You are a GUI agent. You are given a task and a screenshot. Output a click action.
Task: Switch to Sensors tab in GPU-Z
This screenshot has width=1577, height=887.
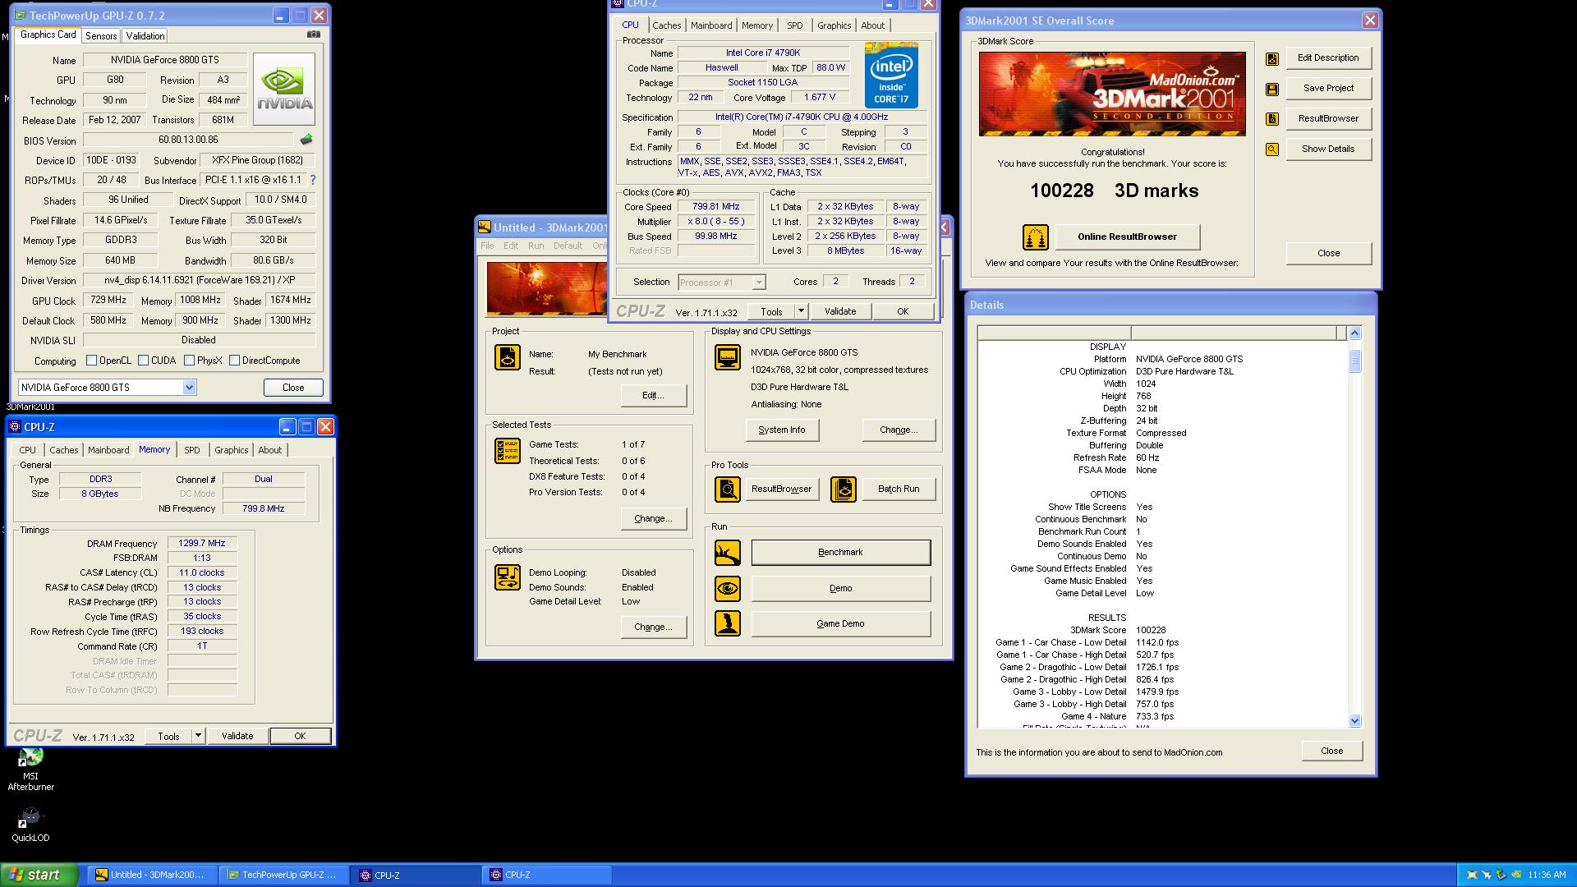coord(101,36)
